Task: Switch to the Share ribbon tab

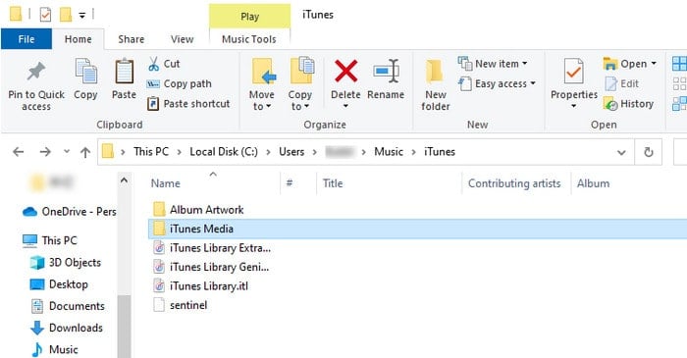Action: point(131,39)
